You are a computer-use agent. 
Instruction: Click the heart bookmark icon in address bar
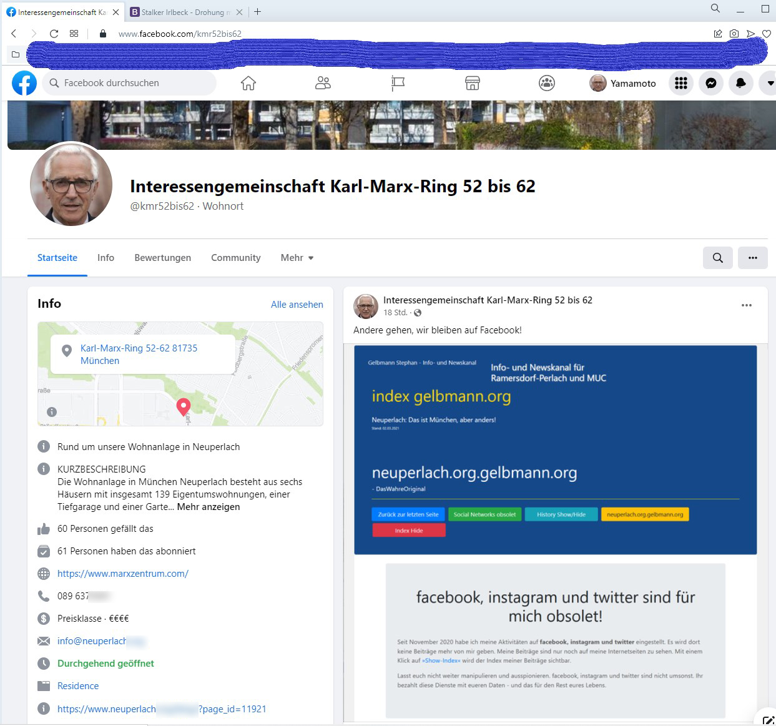tap(767, 34)
